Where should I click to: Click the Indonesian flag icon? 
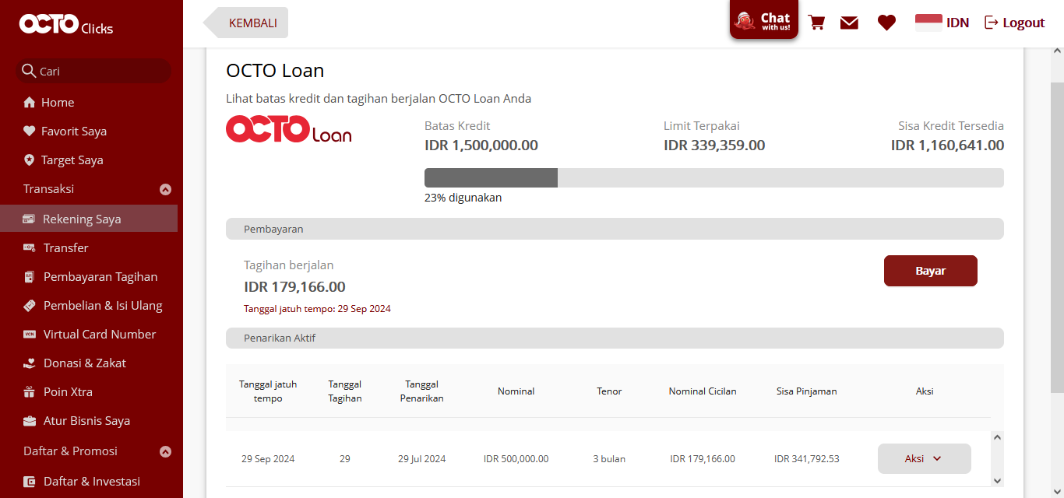(x=928, y=23)
